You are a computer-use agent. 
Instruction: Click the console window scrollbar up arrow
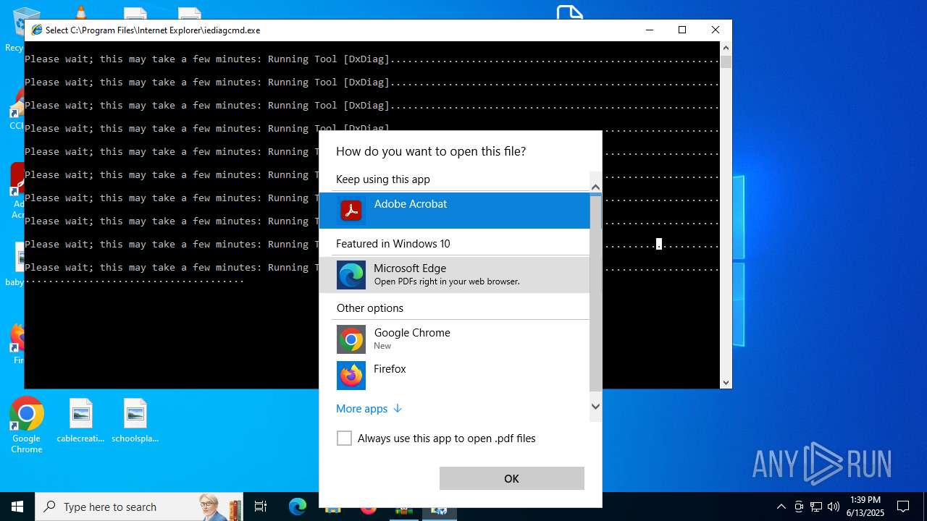point(726,48)
